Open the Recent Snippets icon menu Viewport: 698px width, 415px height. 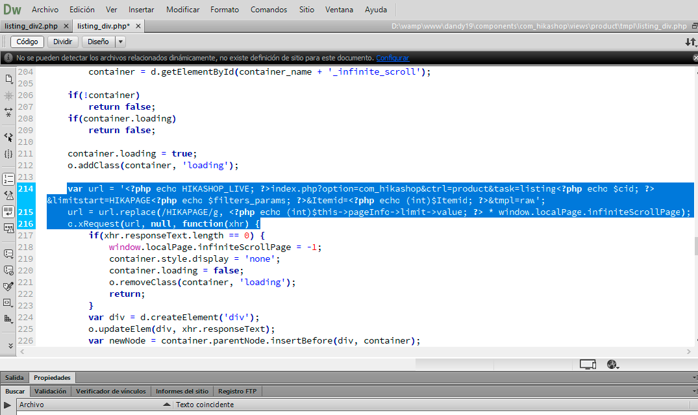(8, 303)
